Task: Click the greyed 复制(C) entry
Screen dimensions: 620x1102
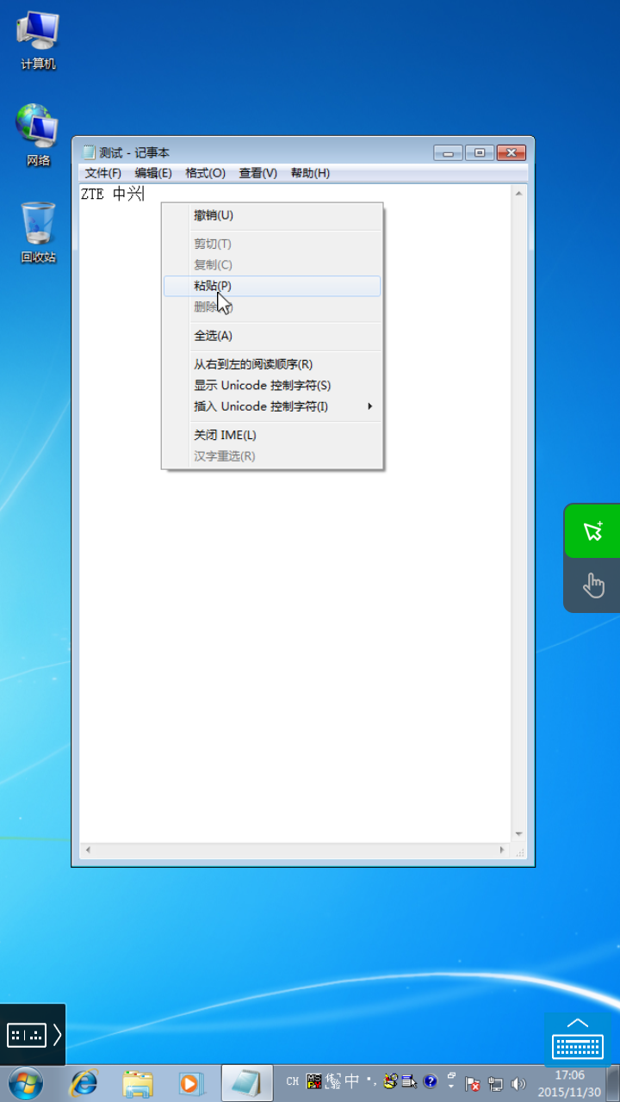Action: [272, 265]
